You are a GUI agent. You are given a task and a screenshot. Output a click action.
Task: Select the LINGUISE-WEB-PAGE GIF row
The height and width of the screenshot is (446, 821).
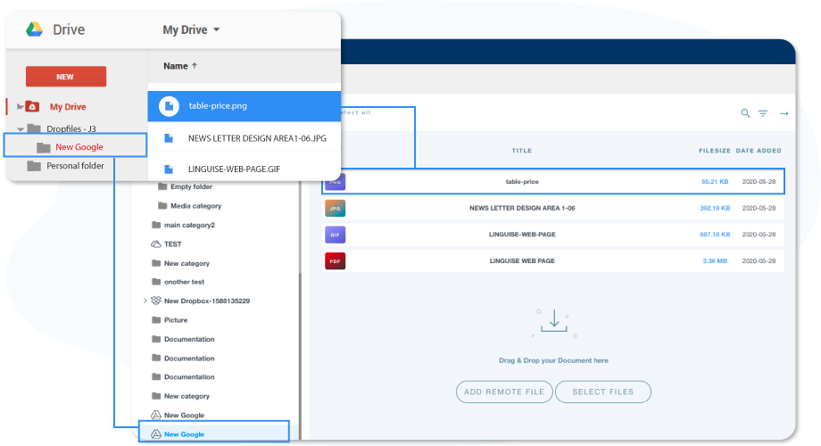click(553, 235)
